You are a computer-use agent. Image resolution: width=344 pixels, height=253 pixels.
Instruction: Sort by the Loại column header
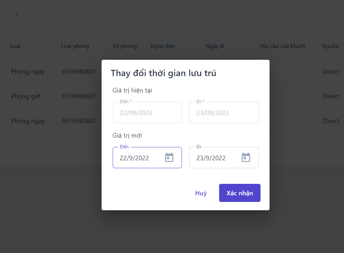coord(15,46)
